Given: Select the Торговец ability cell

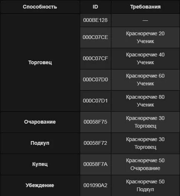Looking at the screenshot, I should tap(40, 62).
